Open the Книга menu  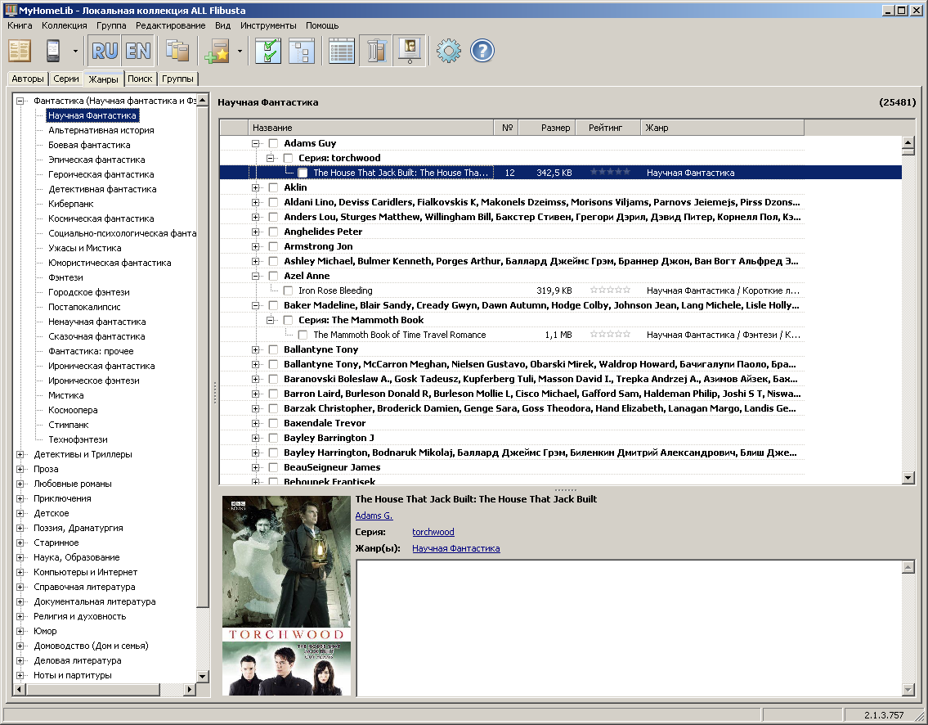(x=20, y=25)
